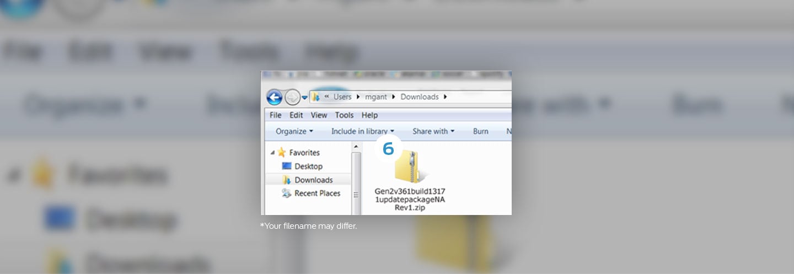Select the Users breadcrumb in address bar
The height and width of the screenshot is (274, 794).
342,97
